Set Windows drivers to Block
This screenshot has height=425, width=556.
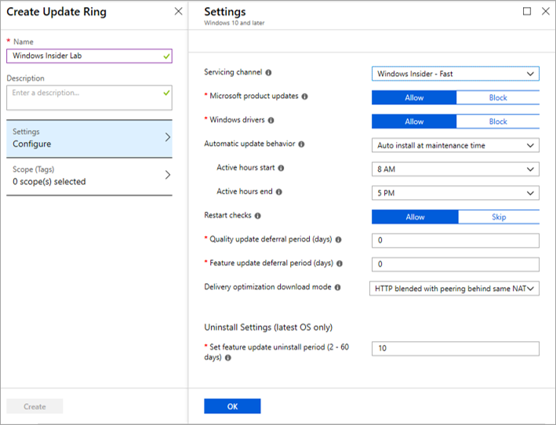[498, 122]
